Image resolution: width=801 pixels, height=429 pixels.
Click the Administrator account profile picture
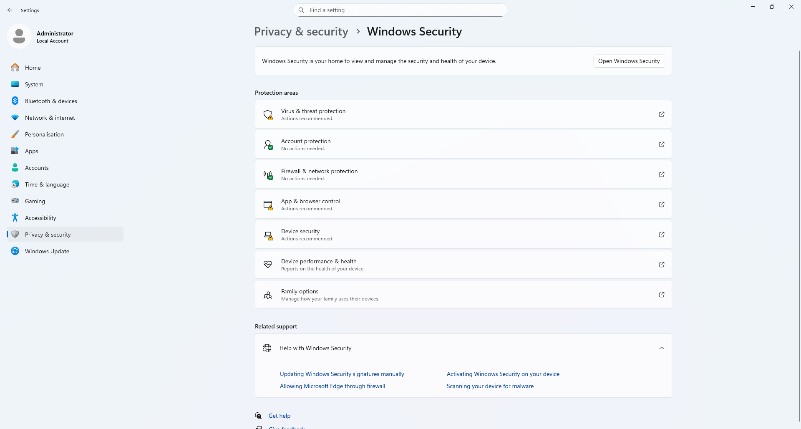pos(19,37)
